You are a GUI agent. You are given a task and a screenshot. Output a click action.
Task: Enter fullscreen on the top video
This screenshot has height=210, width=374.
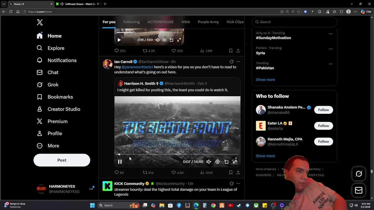click(x=179, y=40)
